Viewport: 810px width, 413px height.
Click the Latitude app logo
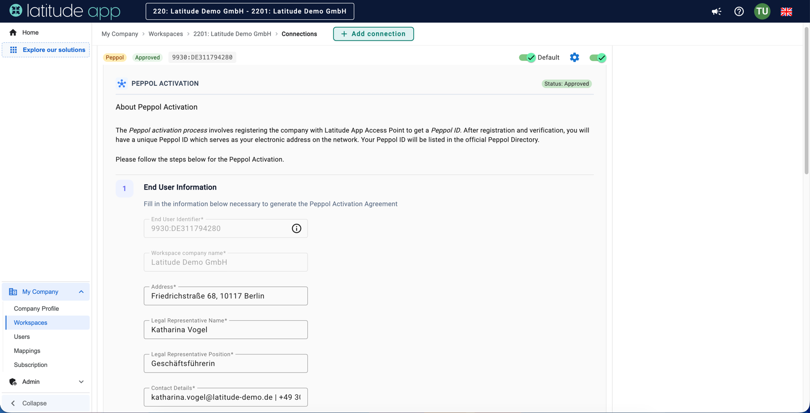click(x=65, y=11)
